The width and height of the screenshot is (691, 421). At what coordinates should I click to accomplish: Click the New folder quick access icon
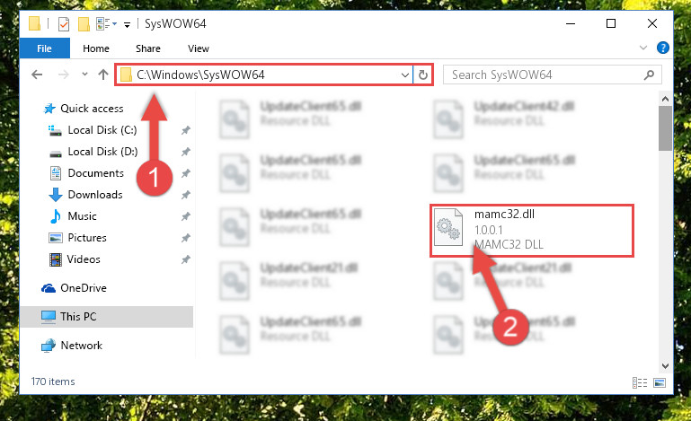(84, 24)
